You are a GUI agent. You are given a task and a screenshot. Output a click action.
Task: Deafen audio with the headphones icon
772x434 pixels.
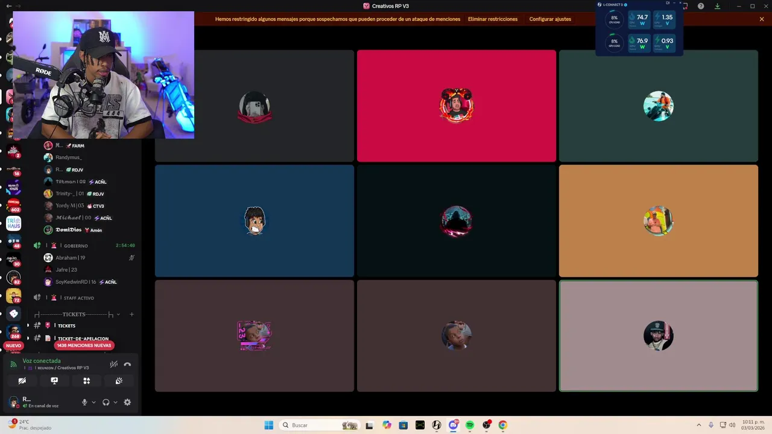point(106,402)
